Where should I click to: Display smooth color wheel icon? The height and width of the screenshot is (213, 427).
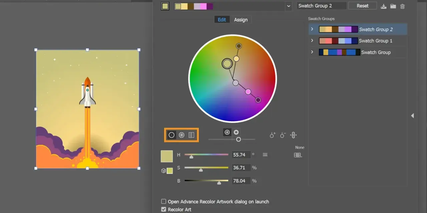coord(171,135)
